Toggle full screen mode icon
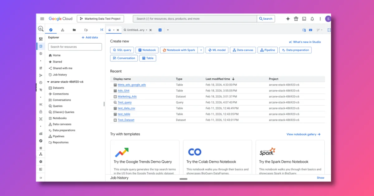 click(x=329, y=30)
